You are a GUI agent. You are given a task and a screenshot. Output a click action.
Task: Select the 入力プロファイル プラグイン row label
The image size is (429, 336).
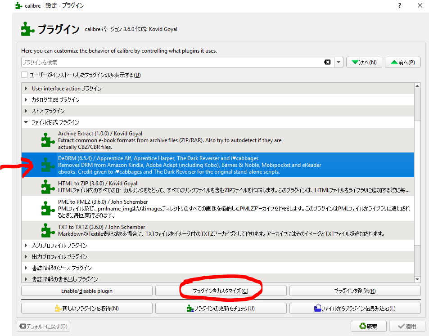click(59, 245)
